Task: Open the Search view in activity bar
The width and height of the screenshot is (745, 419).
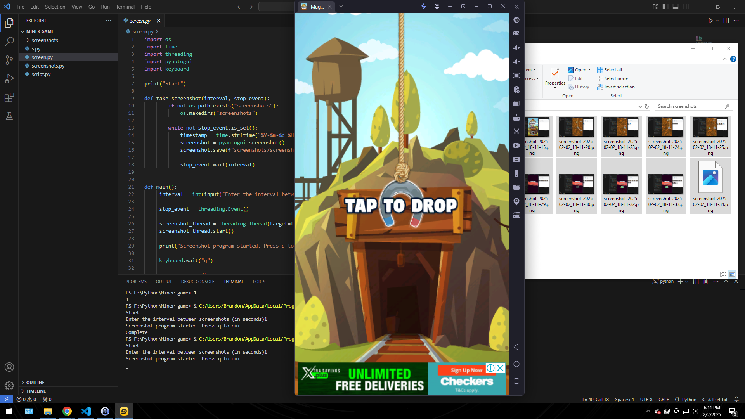Action: click(9, 41)
